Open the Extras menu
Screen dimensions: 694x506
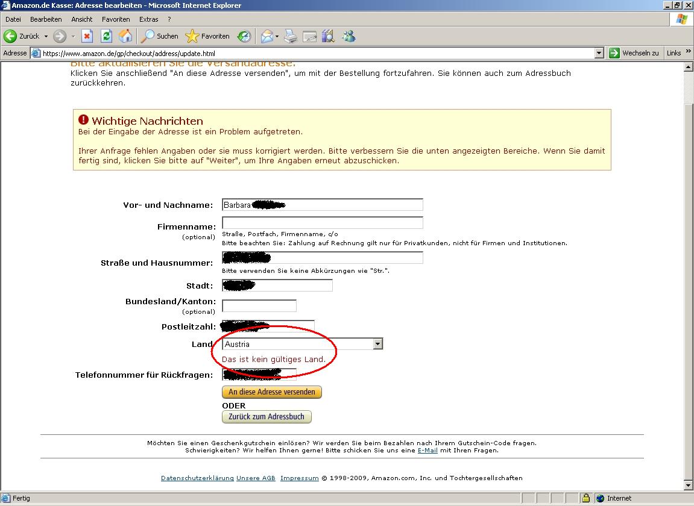[x=148, y=19]
